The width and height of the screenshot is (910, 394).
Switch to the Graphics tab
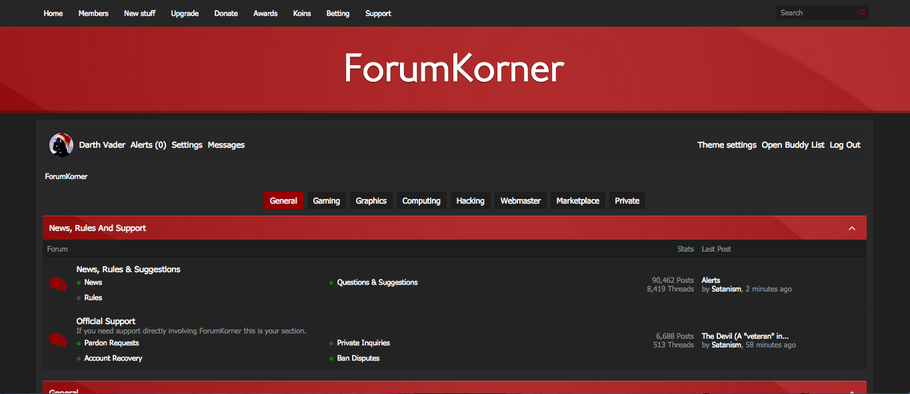coord(371,201)
